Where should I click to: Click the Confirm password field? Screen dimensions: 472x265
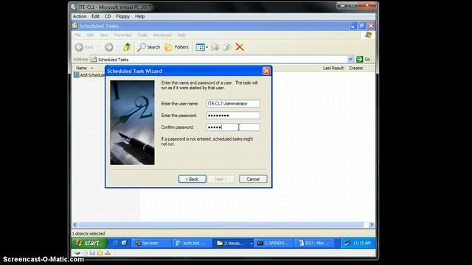tap(233, 127)
